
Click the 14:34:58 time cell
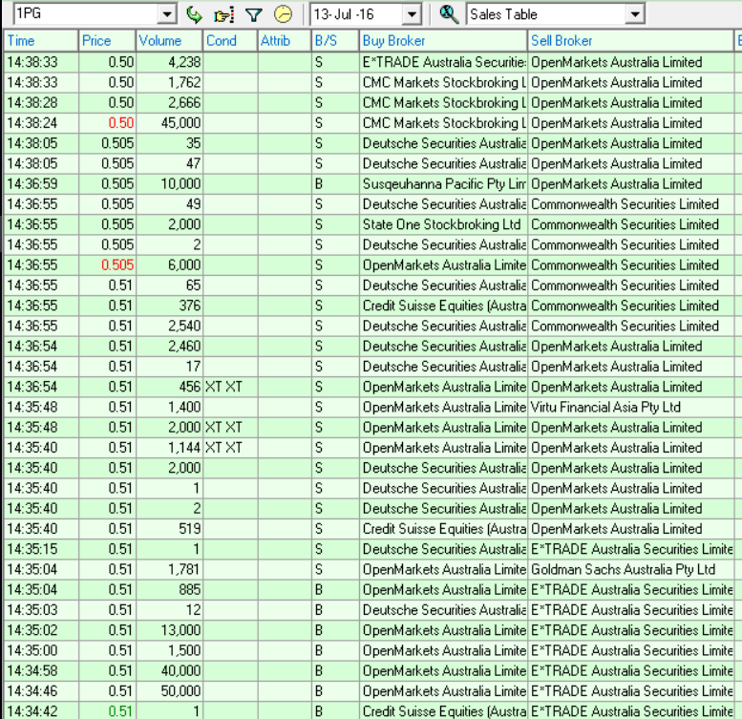pos(41,670)
